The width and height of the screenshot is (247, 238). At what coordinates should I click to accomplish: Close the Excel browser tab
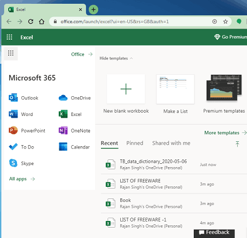(x=80, y=9)
